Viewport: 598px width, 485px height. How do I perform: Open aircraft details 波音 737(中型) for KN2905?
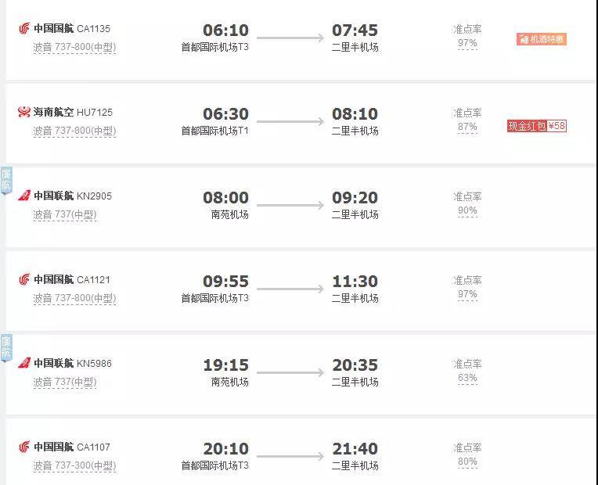[64, 214]
